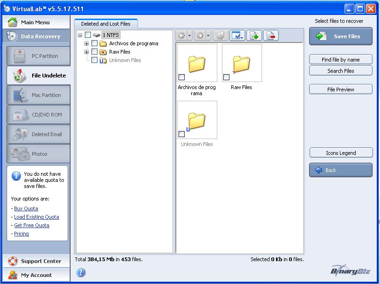Open the Data Recovery section
Image resolution: width=380 pixels, height=284 pixels.
(x=36, y=36)
